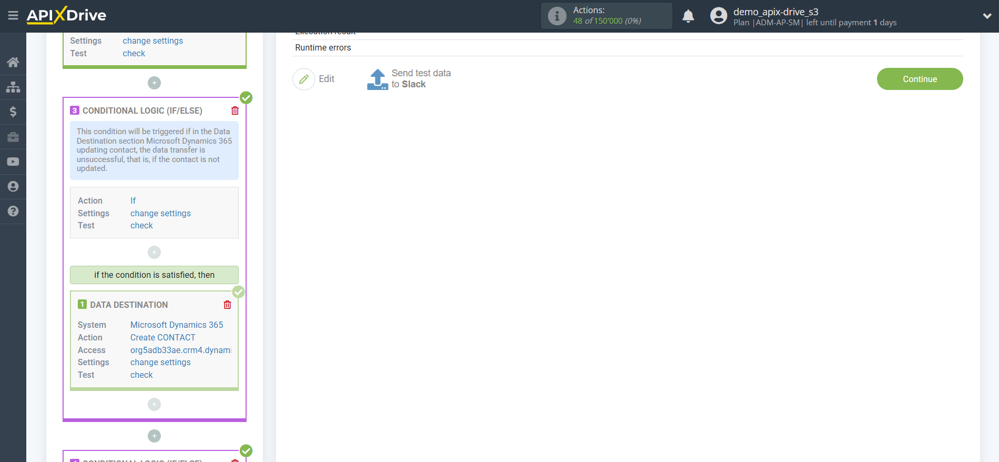Click the Actions 48 of 150'000 counter
Screen dimensions: 999x462
pos(607,16)
